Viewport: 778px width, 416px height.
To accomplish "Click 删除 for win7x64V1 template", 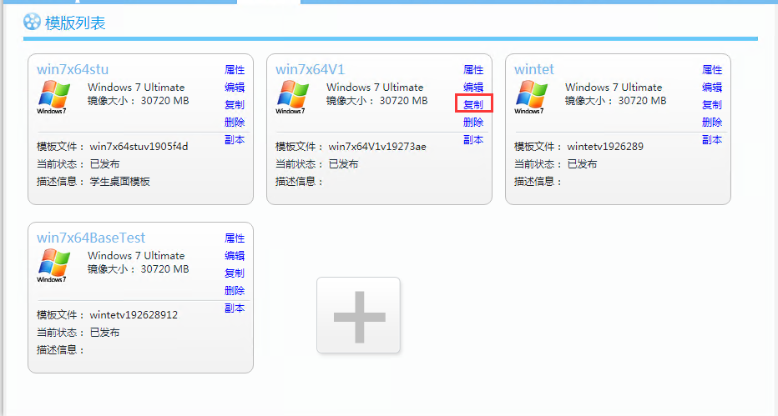I will [473, 122].
